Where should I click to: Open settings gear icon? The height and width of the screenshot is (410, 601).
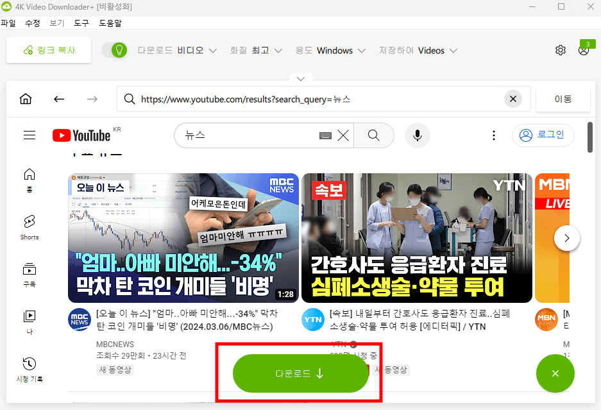[561, 50]
